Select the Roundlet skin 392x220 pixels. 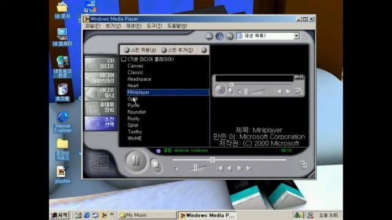[137, 112]
